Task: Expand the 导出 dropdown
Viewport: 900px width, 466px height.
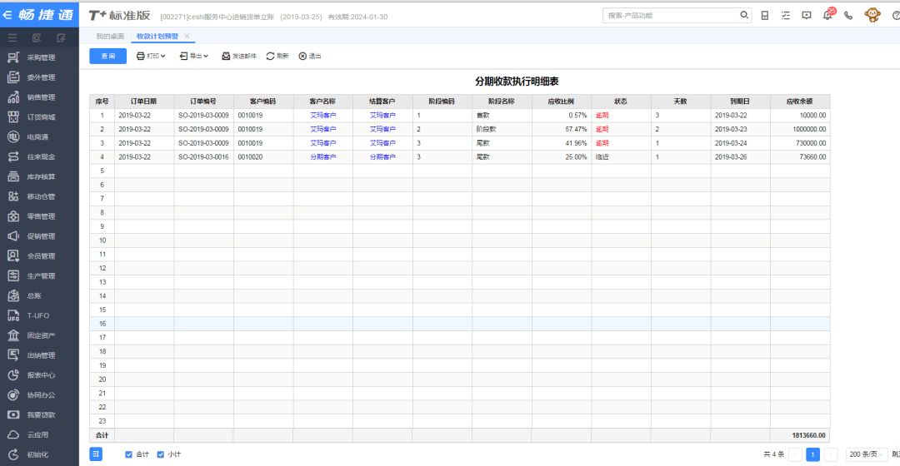Action: click(x=194, y=56)
